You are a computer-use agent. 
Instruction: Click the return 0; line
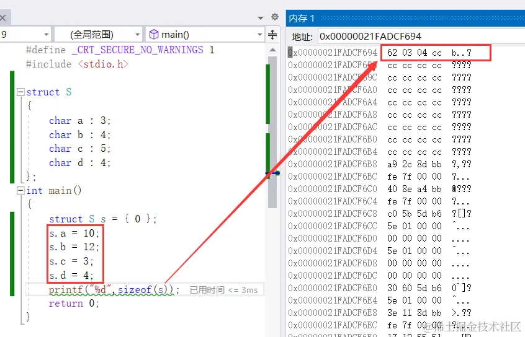(x=74, y=303)
